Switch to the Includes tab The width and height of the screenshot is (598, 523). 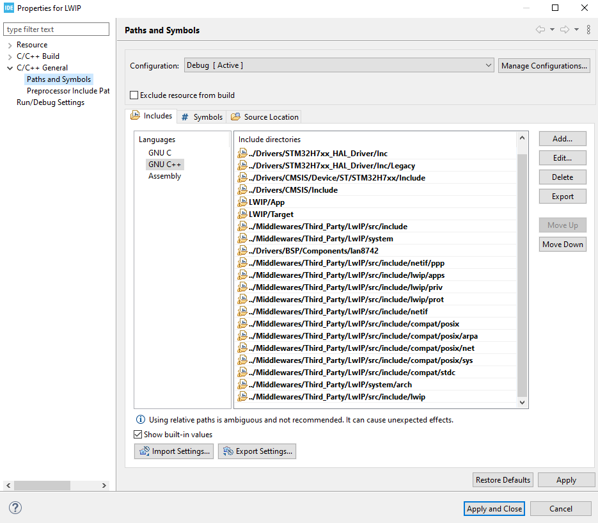tap(152, 116)
